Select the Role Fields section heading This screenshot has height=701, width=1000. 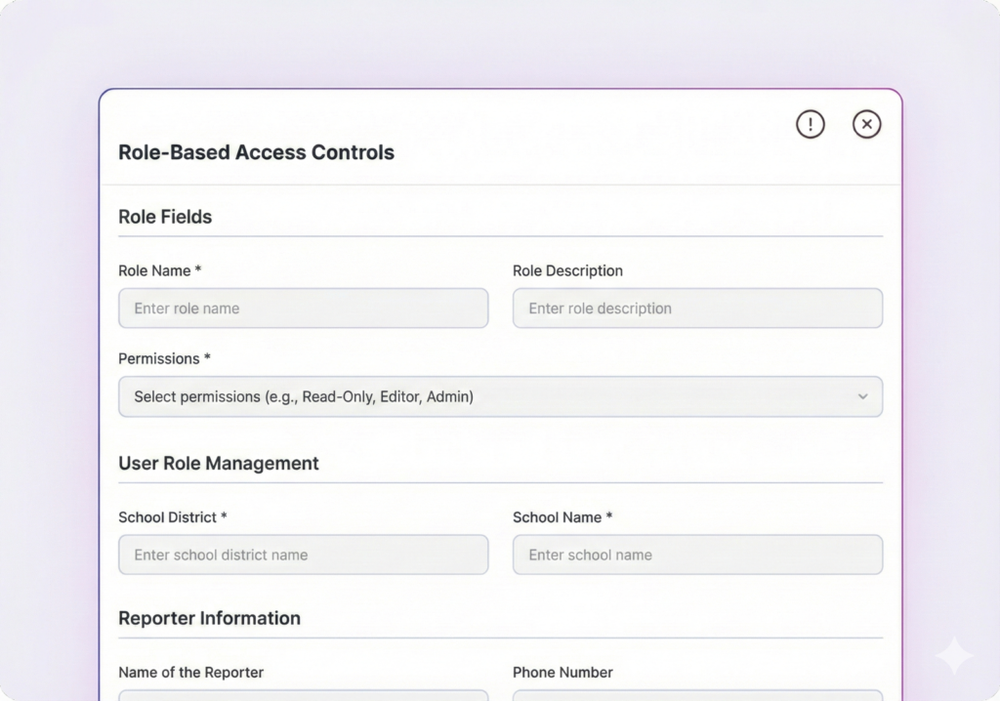click(x=165, y=217)
